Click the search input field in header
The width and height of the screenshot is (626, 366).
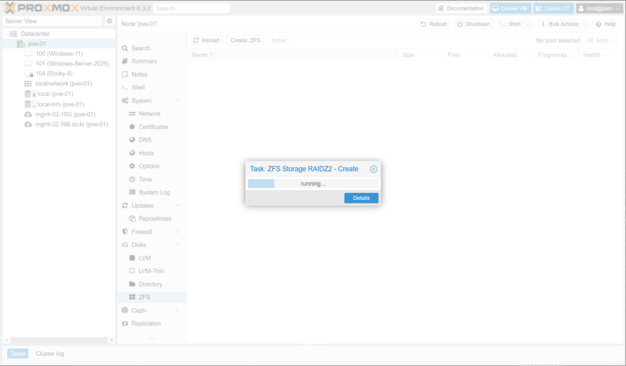coord(191,9)
